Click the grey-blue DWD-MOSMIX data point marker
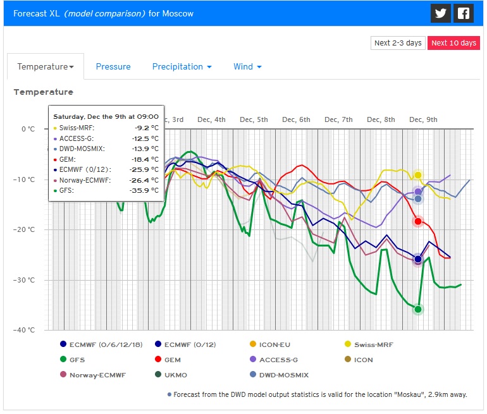Viewport: 487px width, 414px height. [418, 198]
